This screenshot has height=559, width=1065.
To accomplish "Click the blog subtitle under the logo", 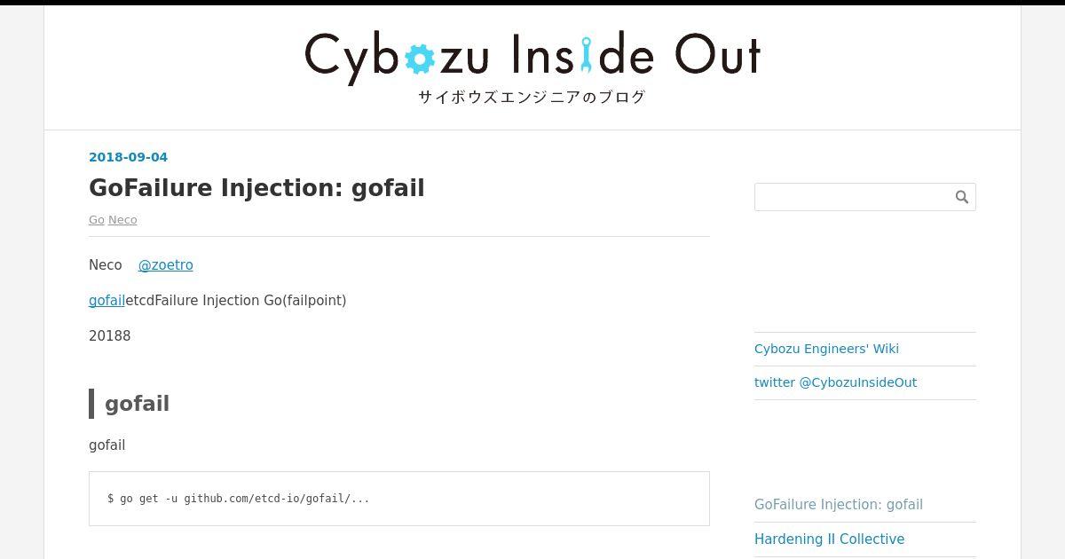I will click(532, 98).
